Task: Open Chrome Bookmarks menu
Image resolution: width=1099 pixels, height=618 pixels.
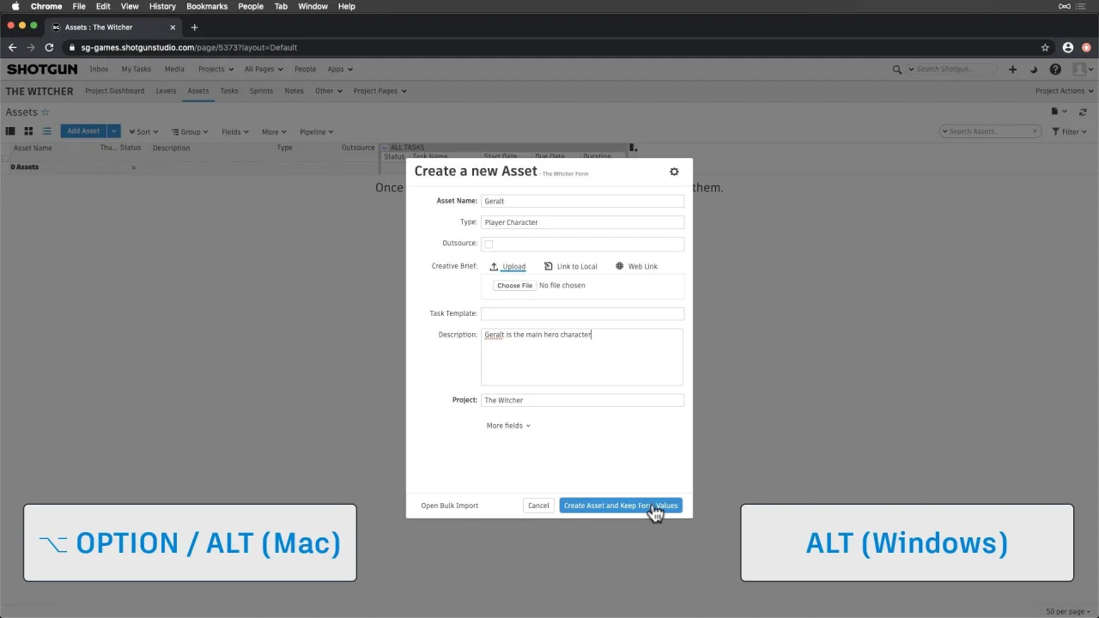Action: coord(207,6)
